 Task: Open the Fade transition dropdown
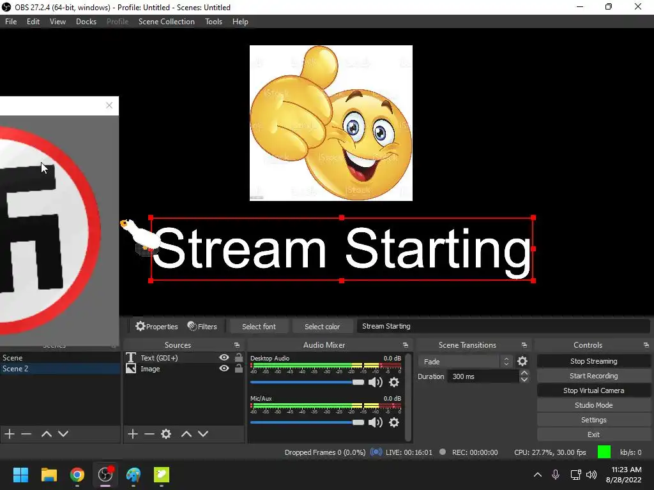466,361
